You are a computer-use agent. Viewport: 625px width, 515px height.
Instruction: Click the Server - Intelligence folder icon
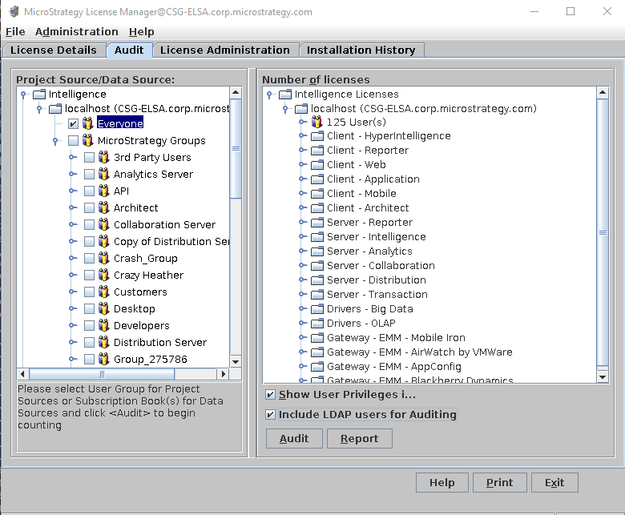[317, 237]
